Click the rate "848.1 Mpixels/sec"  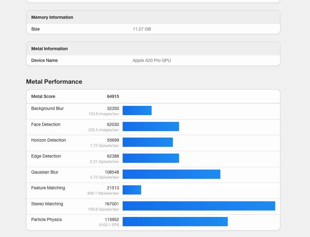point(103,193)
